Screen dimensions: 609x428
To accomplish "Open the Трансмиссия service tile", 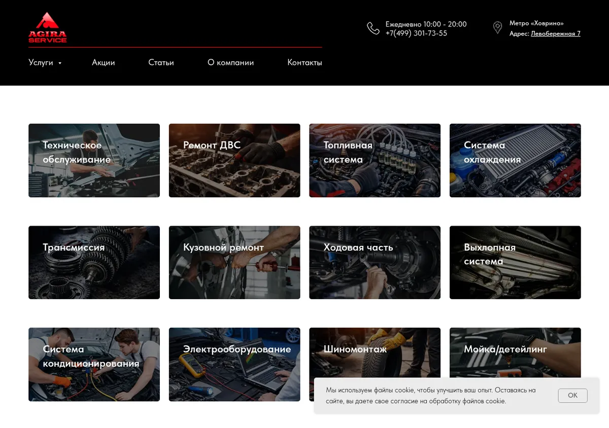I will pyautogui.click(x=94, y=262).
